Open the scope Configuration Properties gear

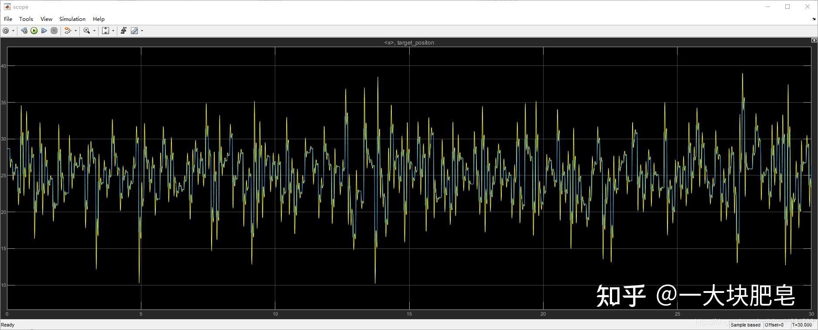click(x=6, y=31)
